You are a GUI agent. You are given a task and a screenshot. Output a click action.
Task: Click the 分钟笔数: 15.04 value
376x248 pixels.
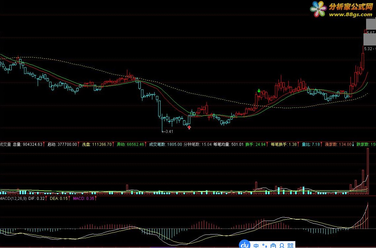click(198, 144)
